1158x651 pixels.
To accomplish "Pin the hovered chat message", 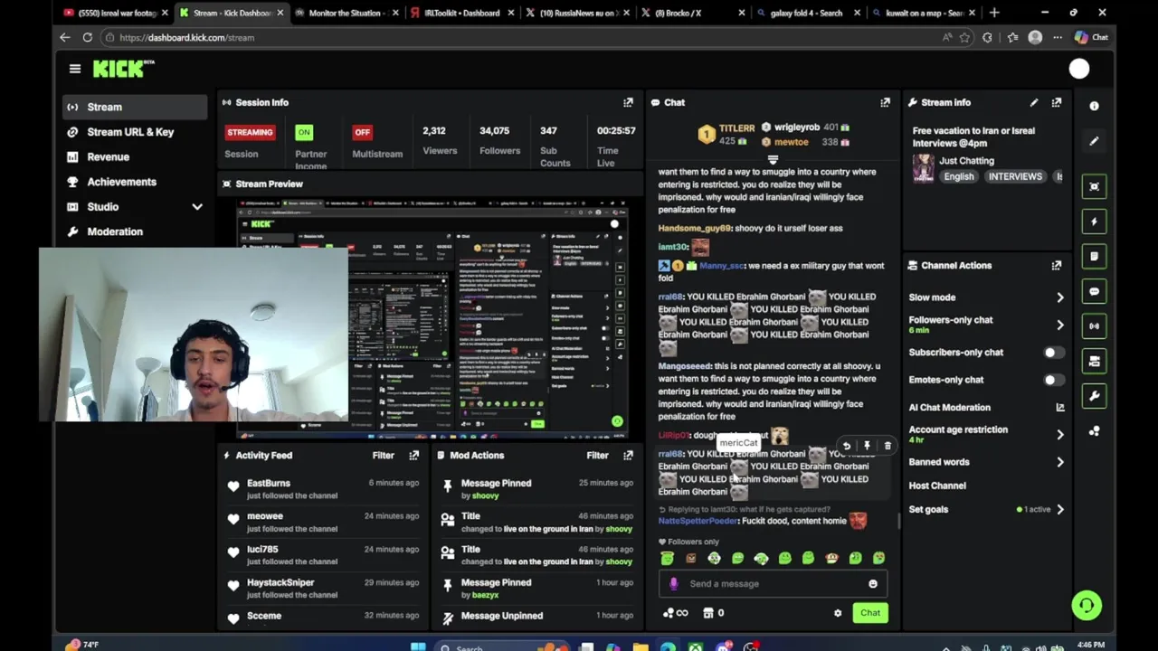I will click(867, 446).
